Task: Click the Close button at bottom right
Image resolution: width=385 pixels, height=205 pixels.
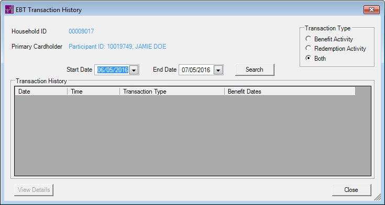Action: coord(351,190)
